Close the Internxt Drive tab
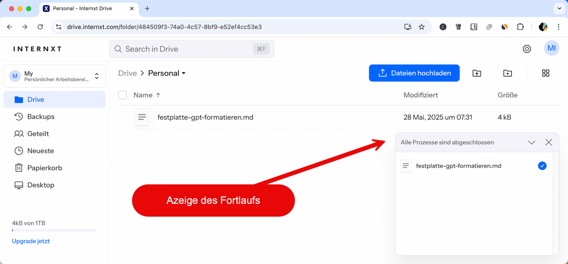The height and width of the screenshot is (264, 568). coord(132,9)
